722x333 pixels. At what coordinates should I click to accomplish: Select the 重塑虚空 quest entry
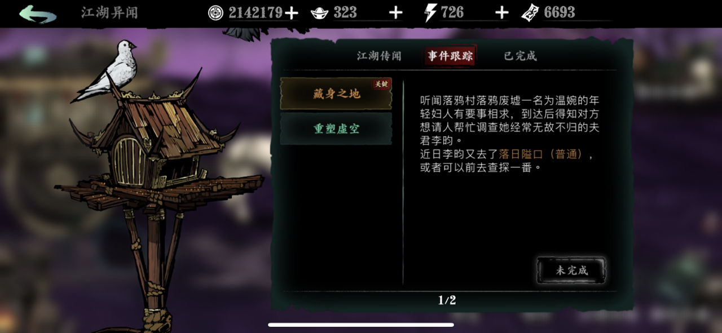[336, 128]
